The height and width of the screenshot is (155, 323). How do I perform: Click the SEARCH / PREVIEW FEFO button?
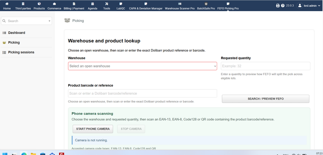tap(266, 99)
